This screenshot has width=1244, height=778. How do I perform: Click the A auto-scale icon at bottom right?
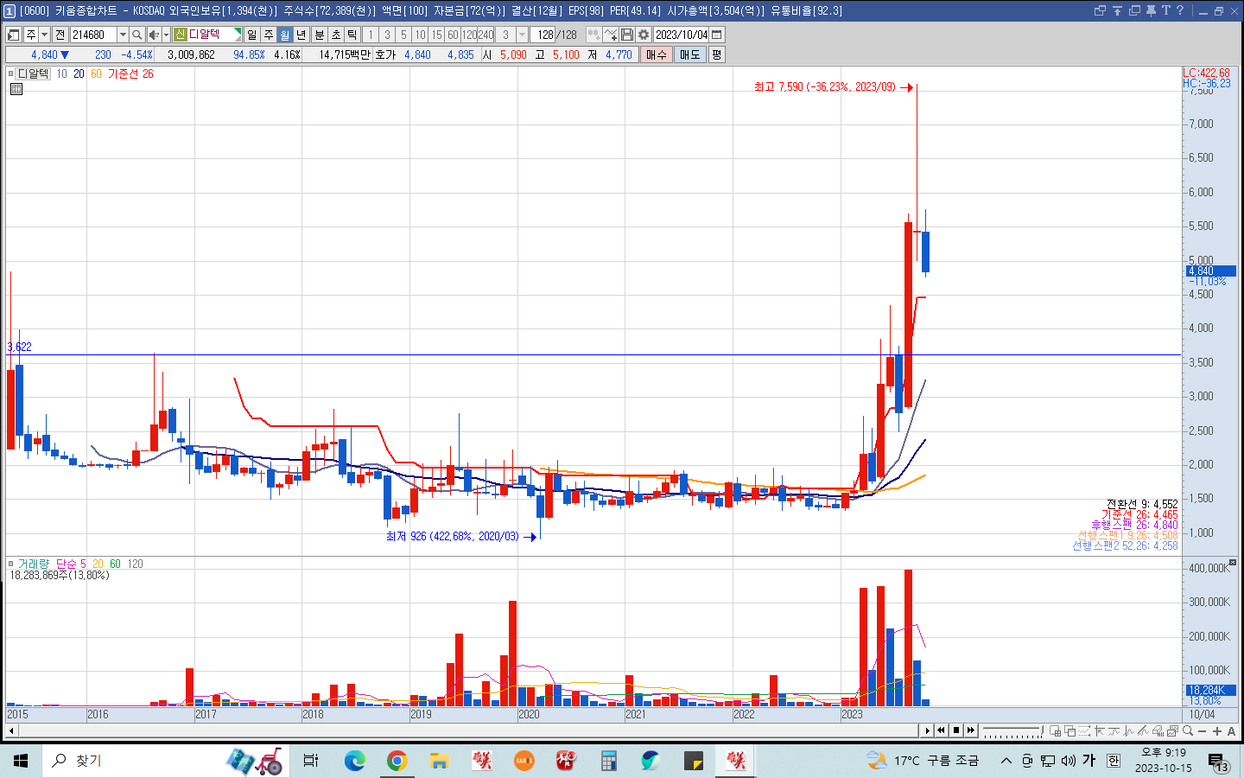[x=1231, y=731]
